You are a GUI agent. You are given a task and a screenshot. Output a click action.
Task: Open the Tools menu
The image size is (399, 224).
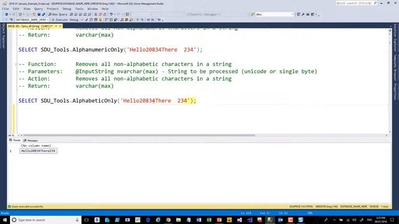click(79, 9)
